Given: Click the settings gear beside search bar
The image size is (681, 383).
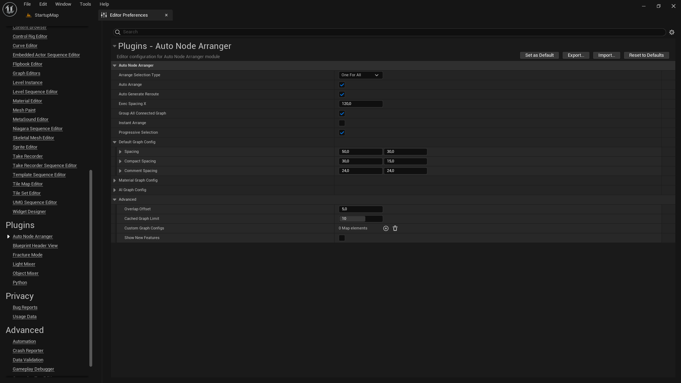Looking at the screenshot, I should [671, 32].
